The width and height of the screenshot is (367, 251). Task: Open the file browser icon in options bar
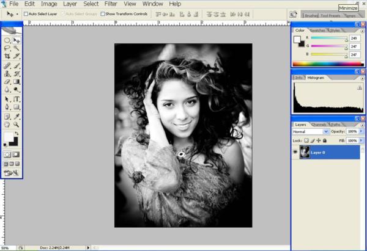[294, 14]
